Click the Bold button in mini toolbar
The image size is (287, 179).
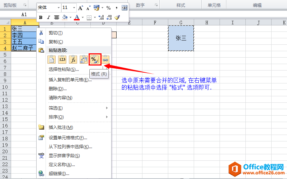[41, 17]
